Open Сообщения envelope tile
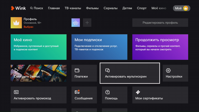Image resolution: width=199 pixels, height=112 pixels. [x=84, y=95]
